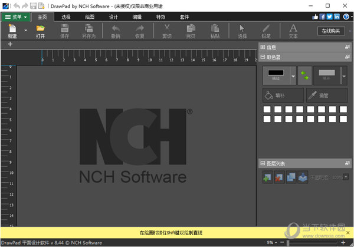
Task: Click the black stroke color swatch
Action: [276, 73]
